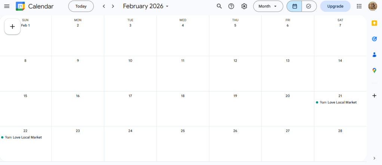Go to previous month arrow
The width and height of the screenshot is (382, 165).
pyautogui.click(x=104, y=6)
